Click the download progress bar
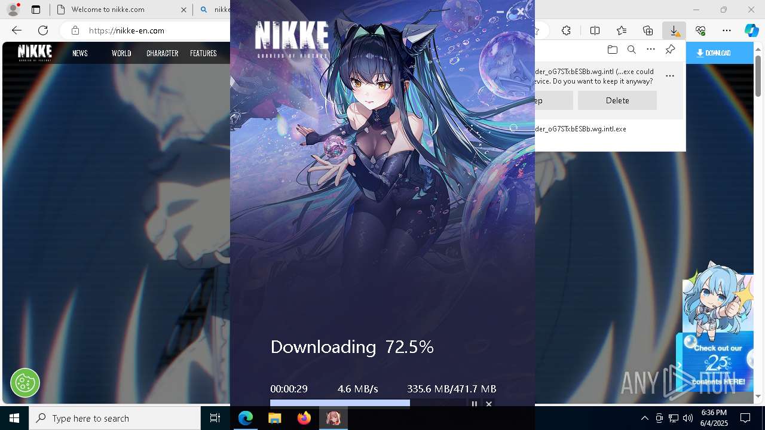Image resolution: width=765 pixels, height=430 pixels. tap(368, 403)
